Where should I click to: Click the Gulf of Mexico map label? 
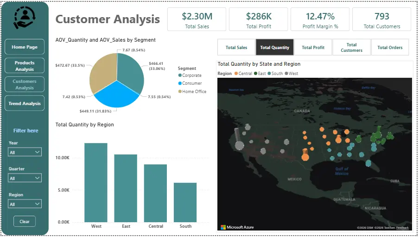[342, 171]
